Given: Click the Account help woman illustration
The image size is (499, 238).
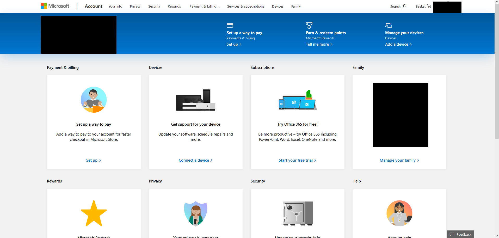Looking at the screenshot, I should 399,213.
